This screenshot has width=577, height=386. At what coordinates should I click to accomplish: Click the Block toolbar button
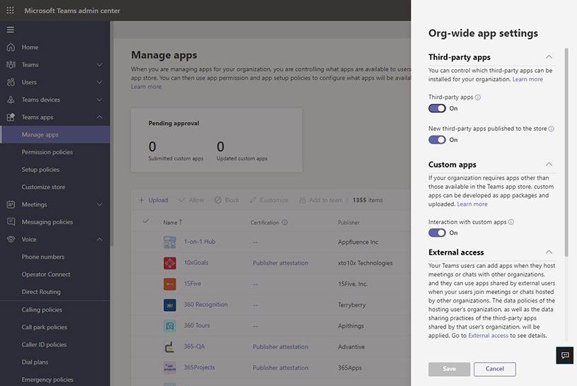coord(227,200)
